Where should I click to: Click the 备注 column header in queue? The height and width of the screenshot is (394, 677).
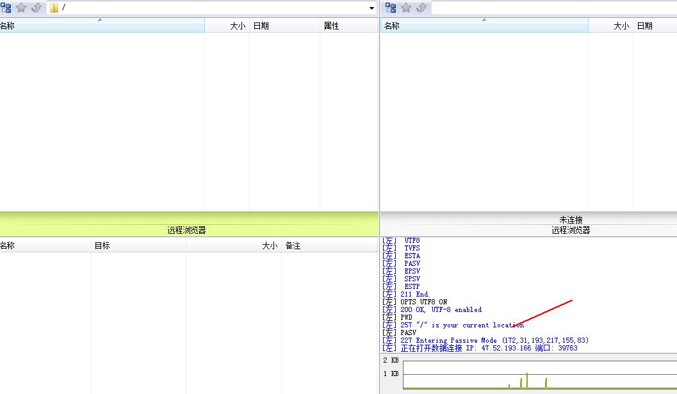pos(328,245)
